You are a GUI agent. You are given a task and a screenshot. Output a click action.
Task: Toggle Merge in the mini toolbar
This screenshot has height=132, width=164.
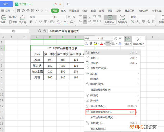128,41
